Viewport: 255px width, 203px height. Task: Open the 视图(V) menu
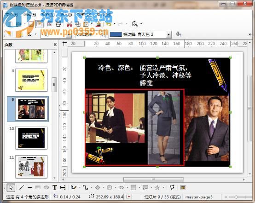click(48, 15)
